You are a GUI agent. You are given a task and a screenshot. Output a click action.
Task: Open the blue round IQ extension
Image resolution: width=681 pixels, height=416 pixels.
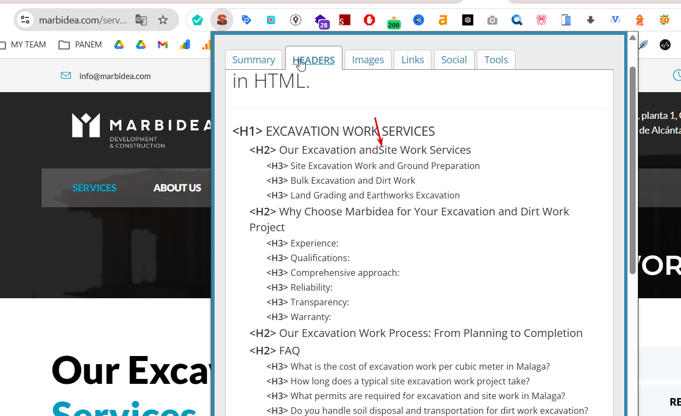(x=418, y=20)
